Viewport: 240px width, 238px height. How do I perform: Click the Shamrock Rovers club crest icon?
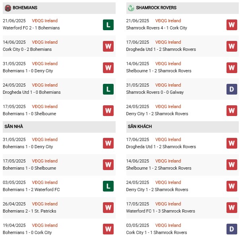[131, 8]
